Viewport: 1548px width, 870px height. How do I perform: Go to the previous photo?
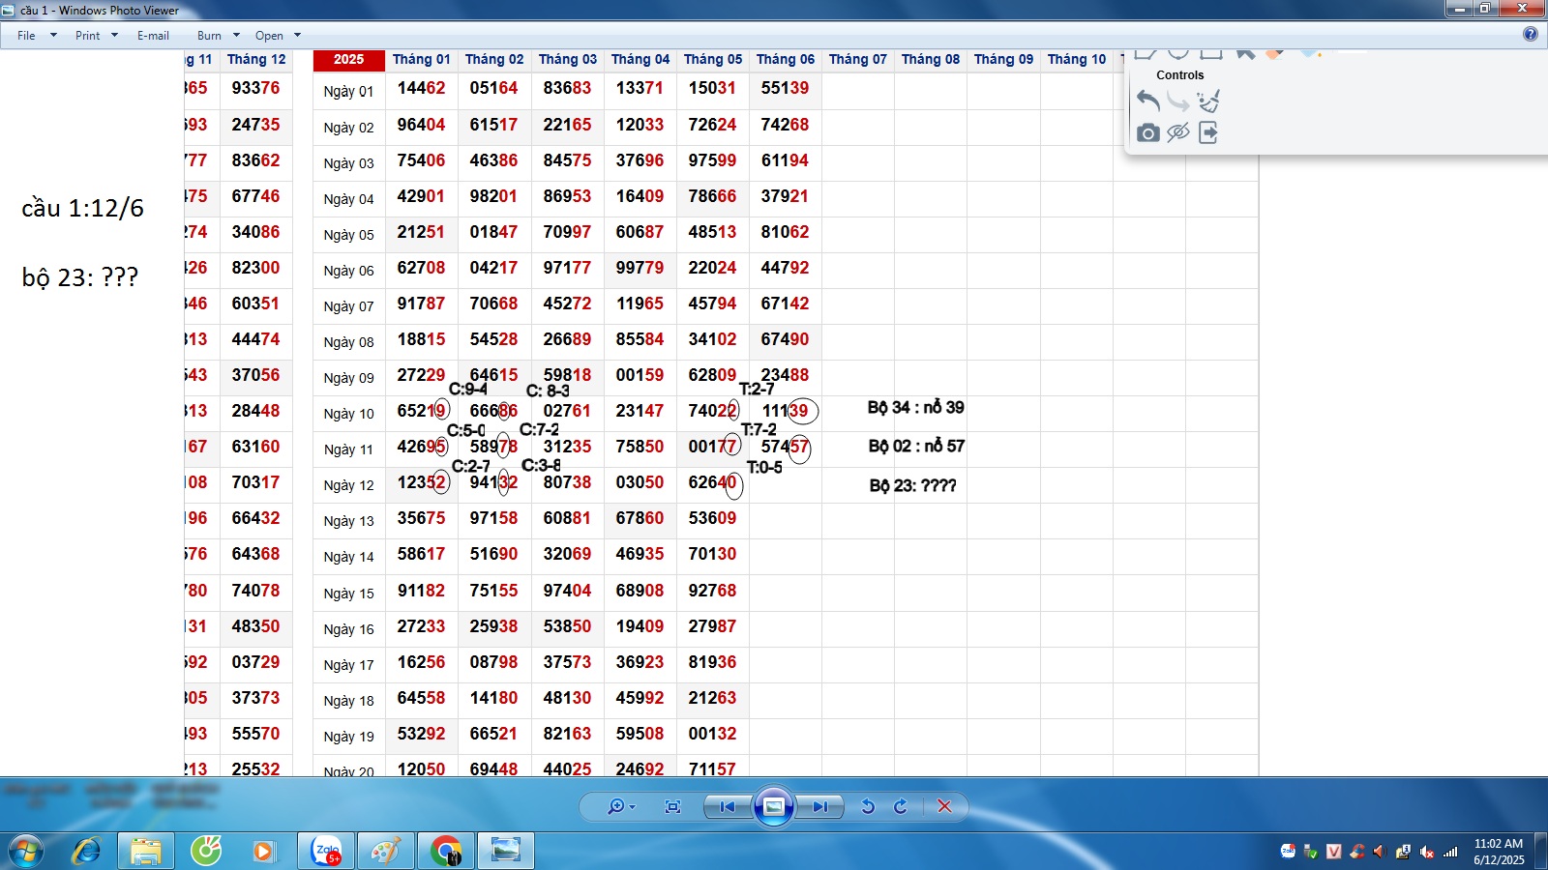(x=728, y=806)
